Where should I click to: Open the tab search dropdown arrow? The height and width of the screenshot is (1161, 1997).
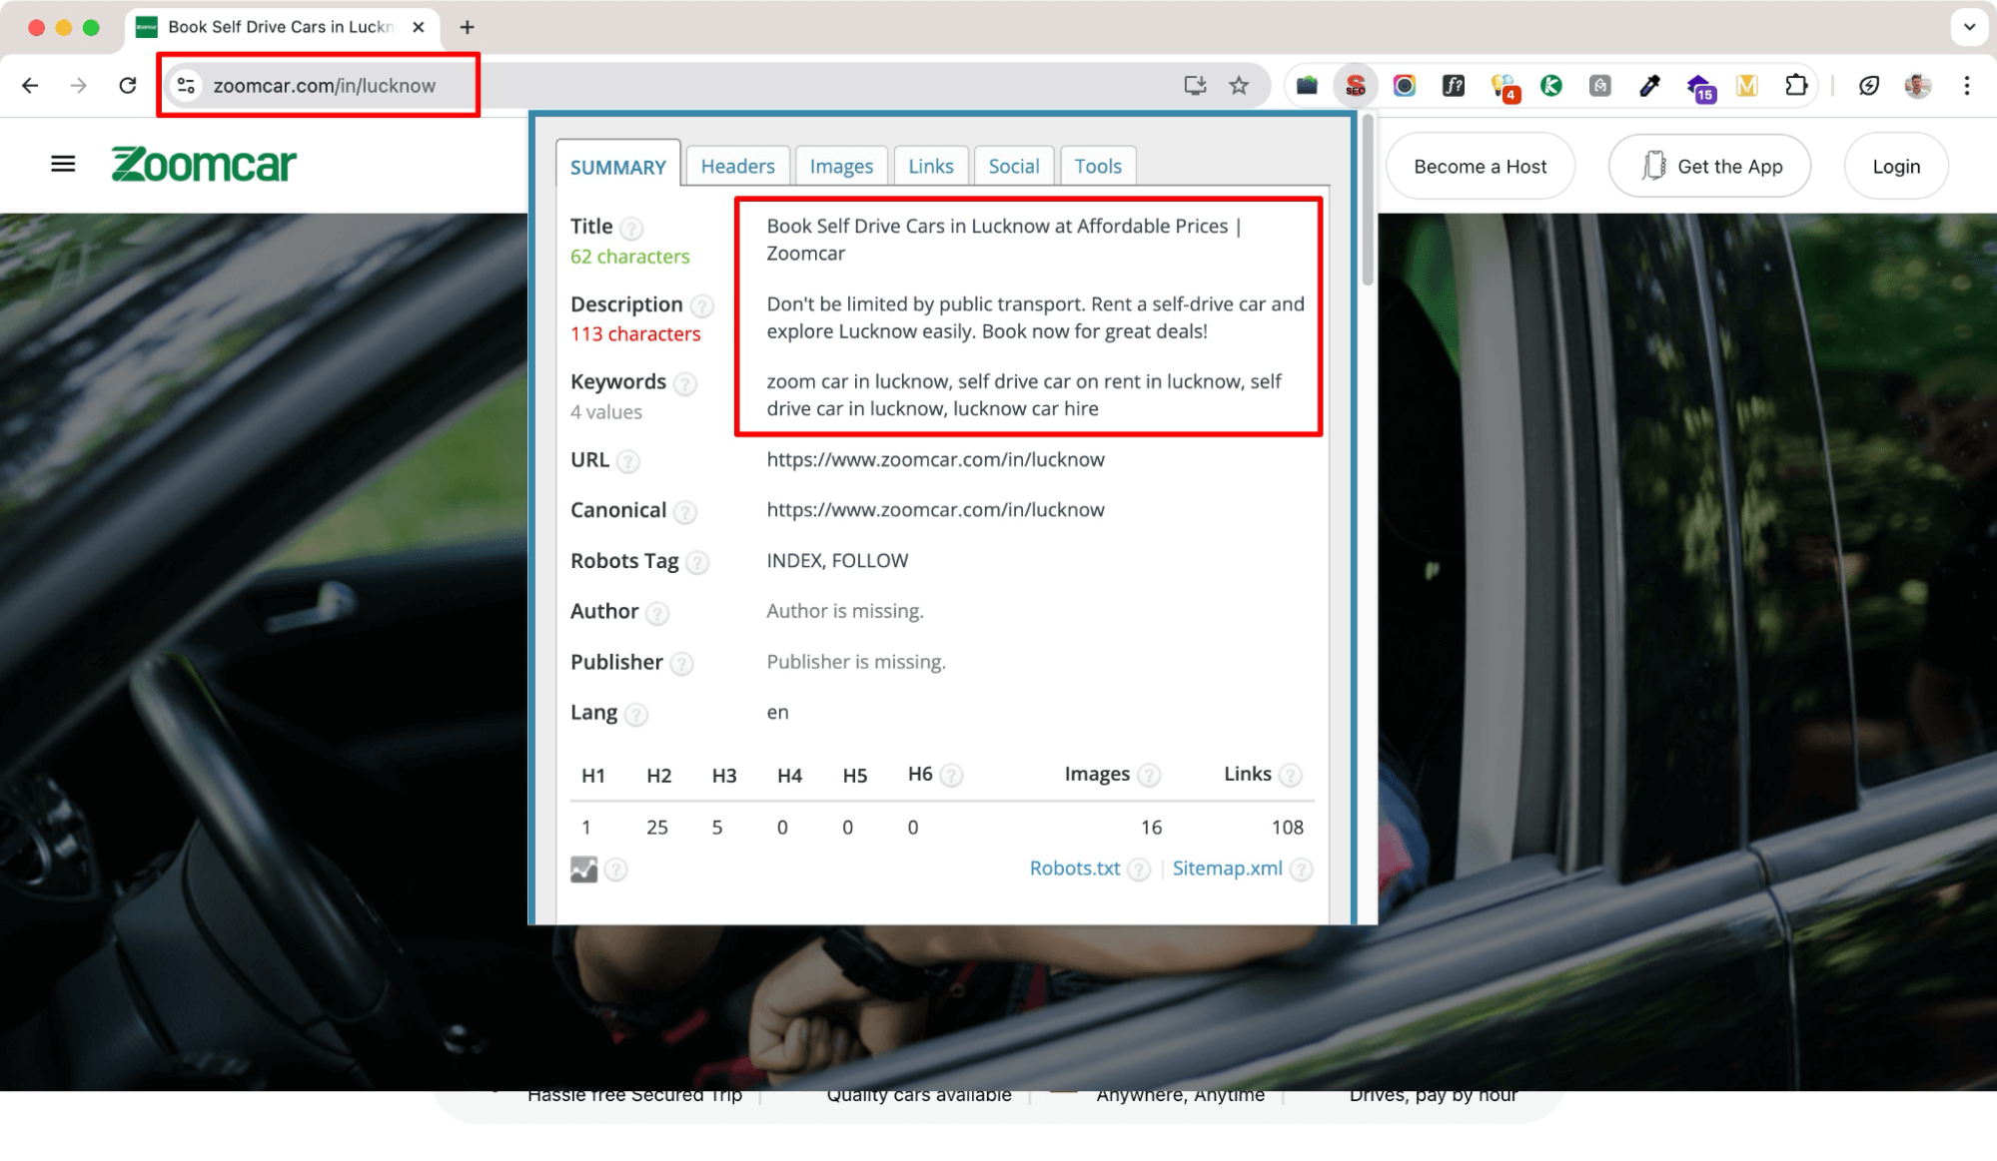click(1968, 27)
